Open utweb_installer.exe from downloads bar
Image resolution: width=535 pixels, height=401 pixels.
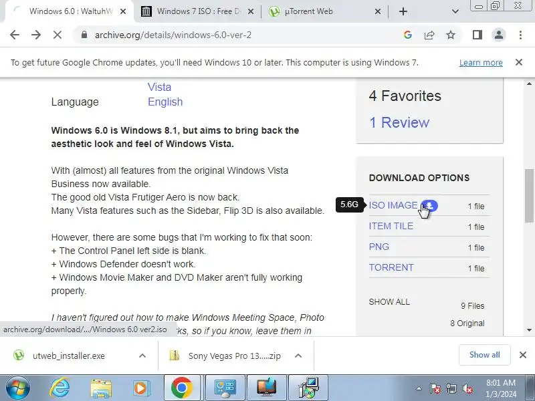point(68,356)
